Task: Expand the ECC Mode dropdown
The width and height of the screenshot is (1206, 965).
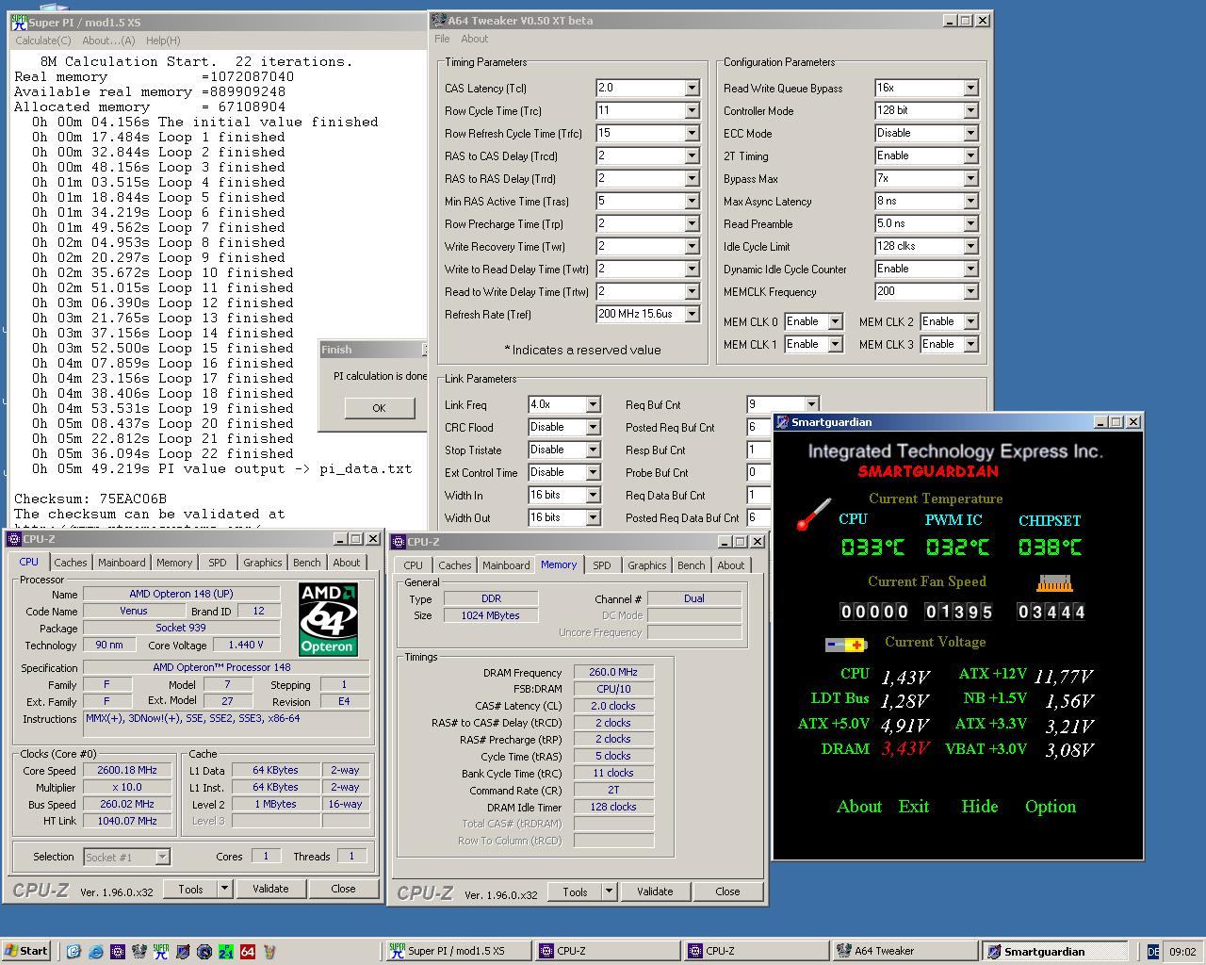Action: (x=970, y=133)
